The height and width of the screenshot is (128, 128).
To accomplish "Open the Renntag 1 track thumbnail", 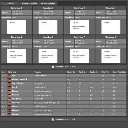I will click(x=17, y=27).
